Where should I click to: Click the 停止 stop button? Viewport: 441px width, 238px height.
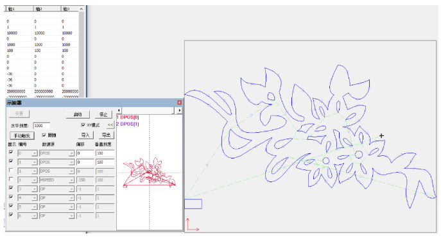point(103,114)
